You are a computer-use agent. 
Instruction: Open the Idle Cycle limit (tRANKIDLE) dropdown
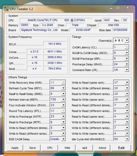121,139
